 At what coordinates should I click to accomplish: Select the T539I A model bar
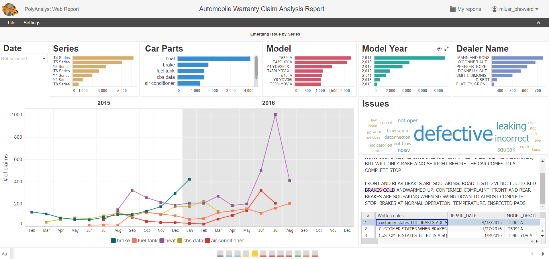(x=323, y=58)
